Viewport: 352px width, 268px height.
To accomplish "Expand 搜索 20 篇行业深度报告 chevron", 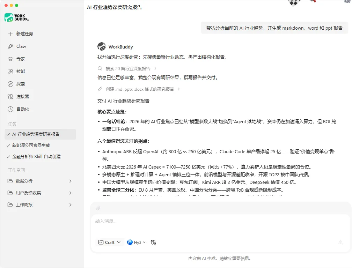I will click(x=155, y=68).
